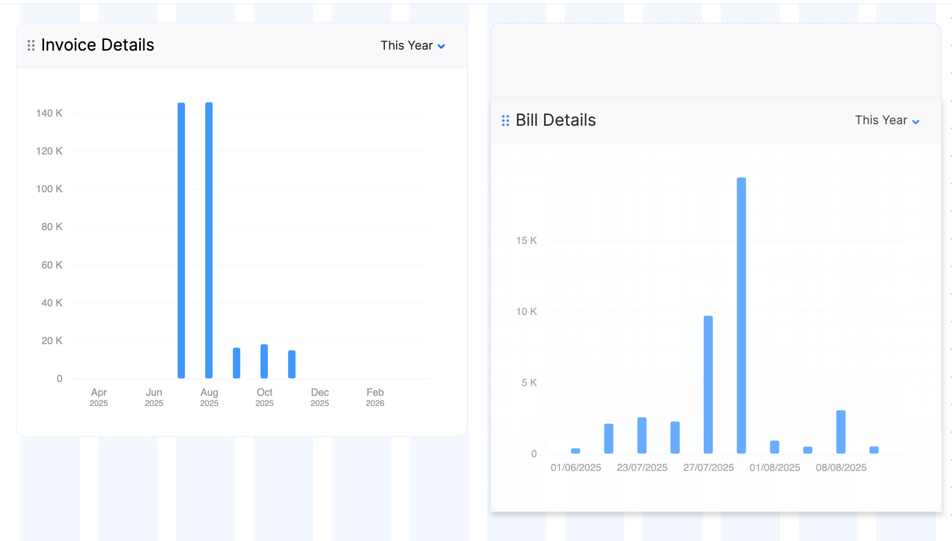Click the 08/08/2025 bill bar
Screen dimensions: 952x541
pos(841,432)
